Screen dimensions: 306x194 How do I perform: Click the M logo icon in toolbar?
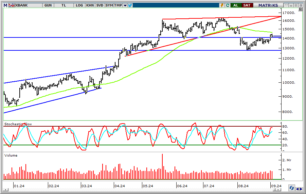(x=5, y=5)
